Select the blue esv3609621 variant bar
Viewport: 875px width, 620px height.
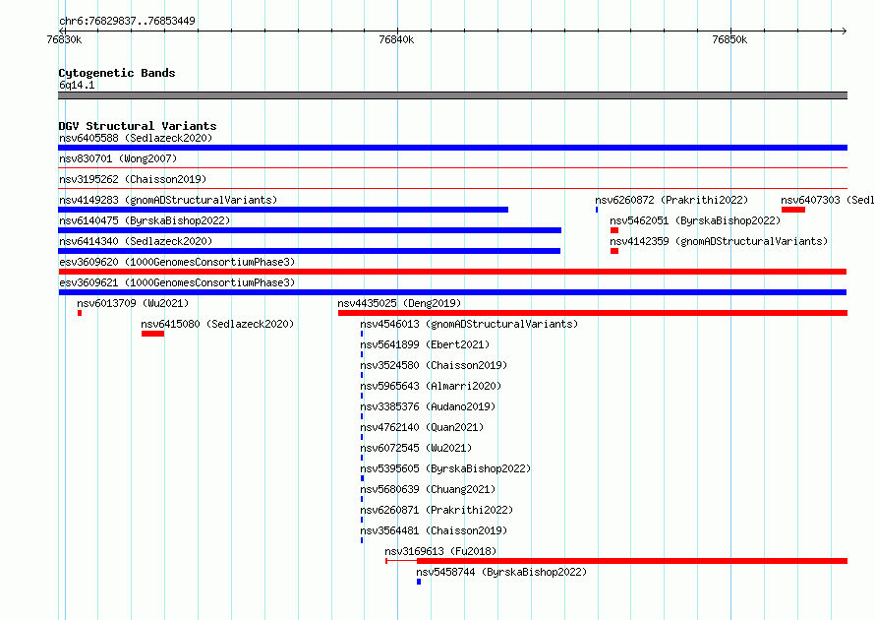[452, 292]
